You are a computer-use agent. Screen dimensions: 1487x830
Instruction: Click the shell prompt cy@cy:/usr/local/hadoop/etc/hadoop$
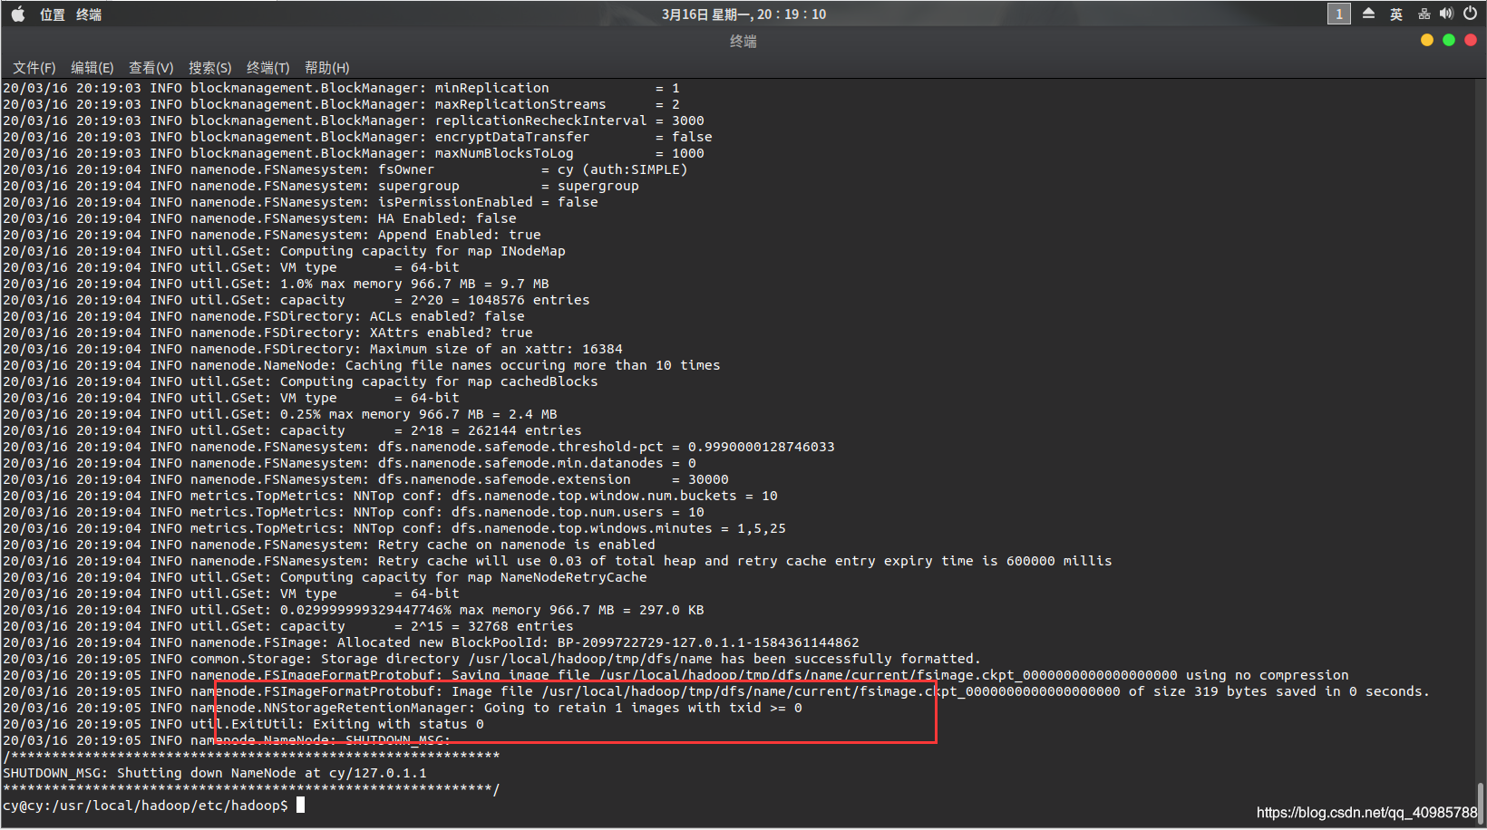click(145, 806)
